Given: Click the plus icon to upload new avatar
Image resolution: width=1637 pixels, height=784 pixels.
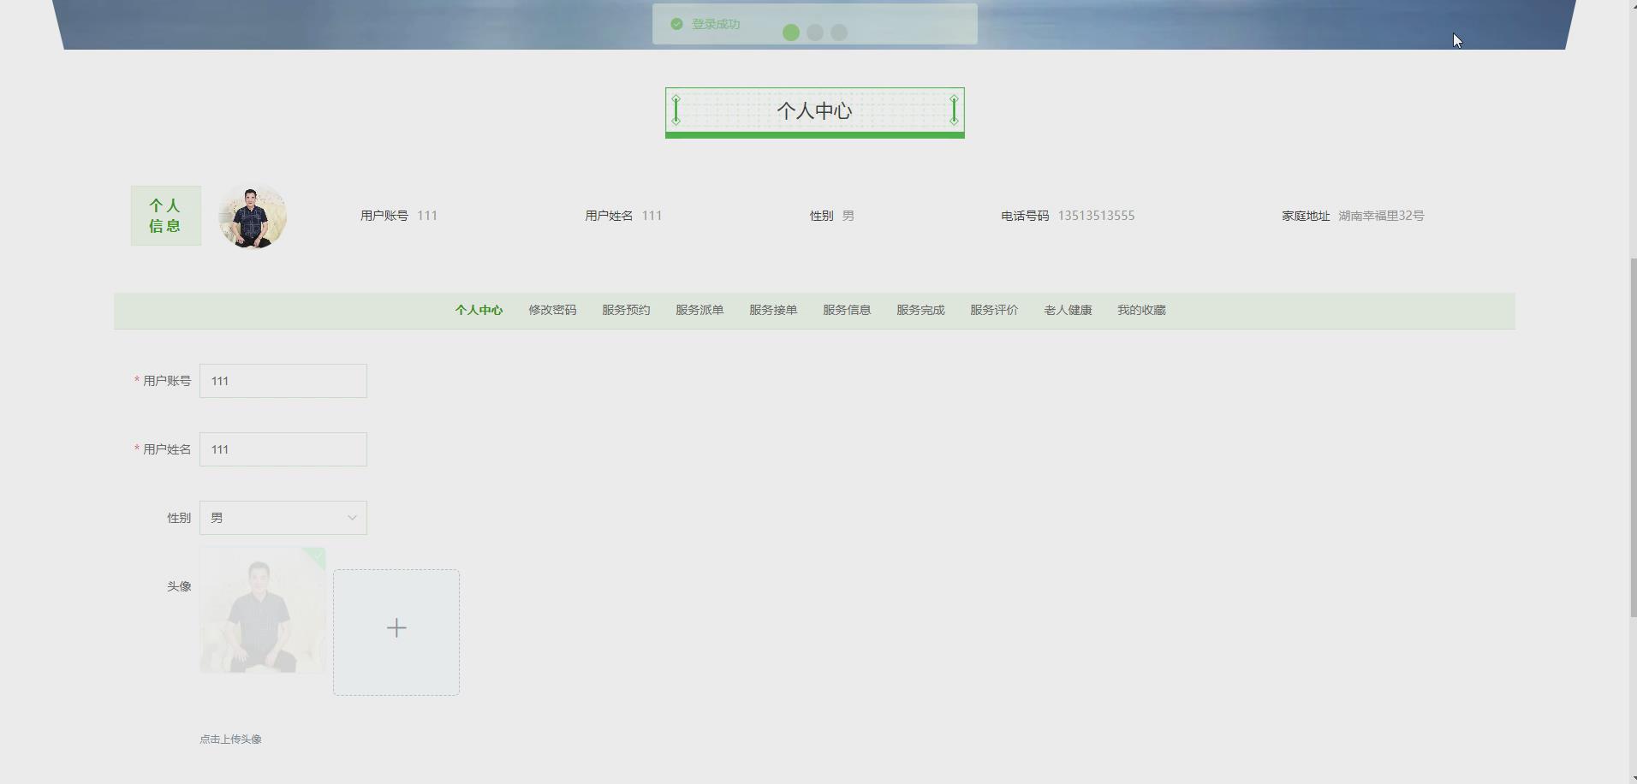Looking at the screenshot, I should click(x=396, y=627).
